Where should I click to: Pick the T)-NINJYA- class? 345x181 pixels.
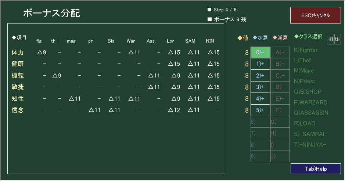(310, 144)
